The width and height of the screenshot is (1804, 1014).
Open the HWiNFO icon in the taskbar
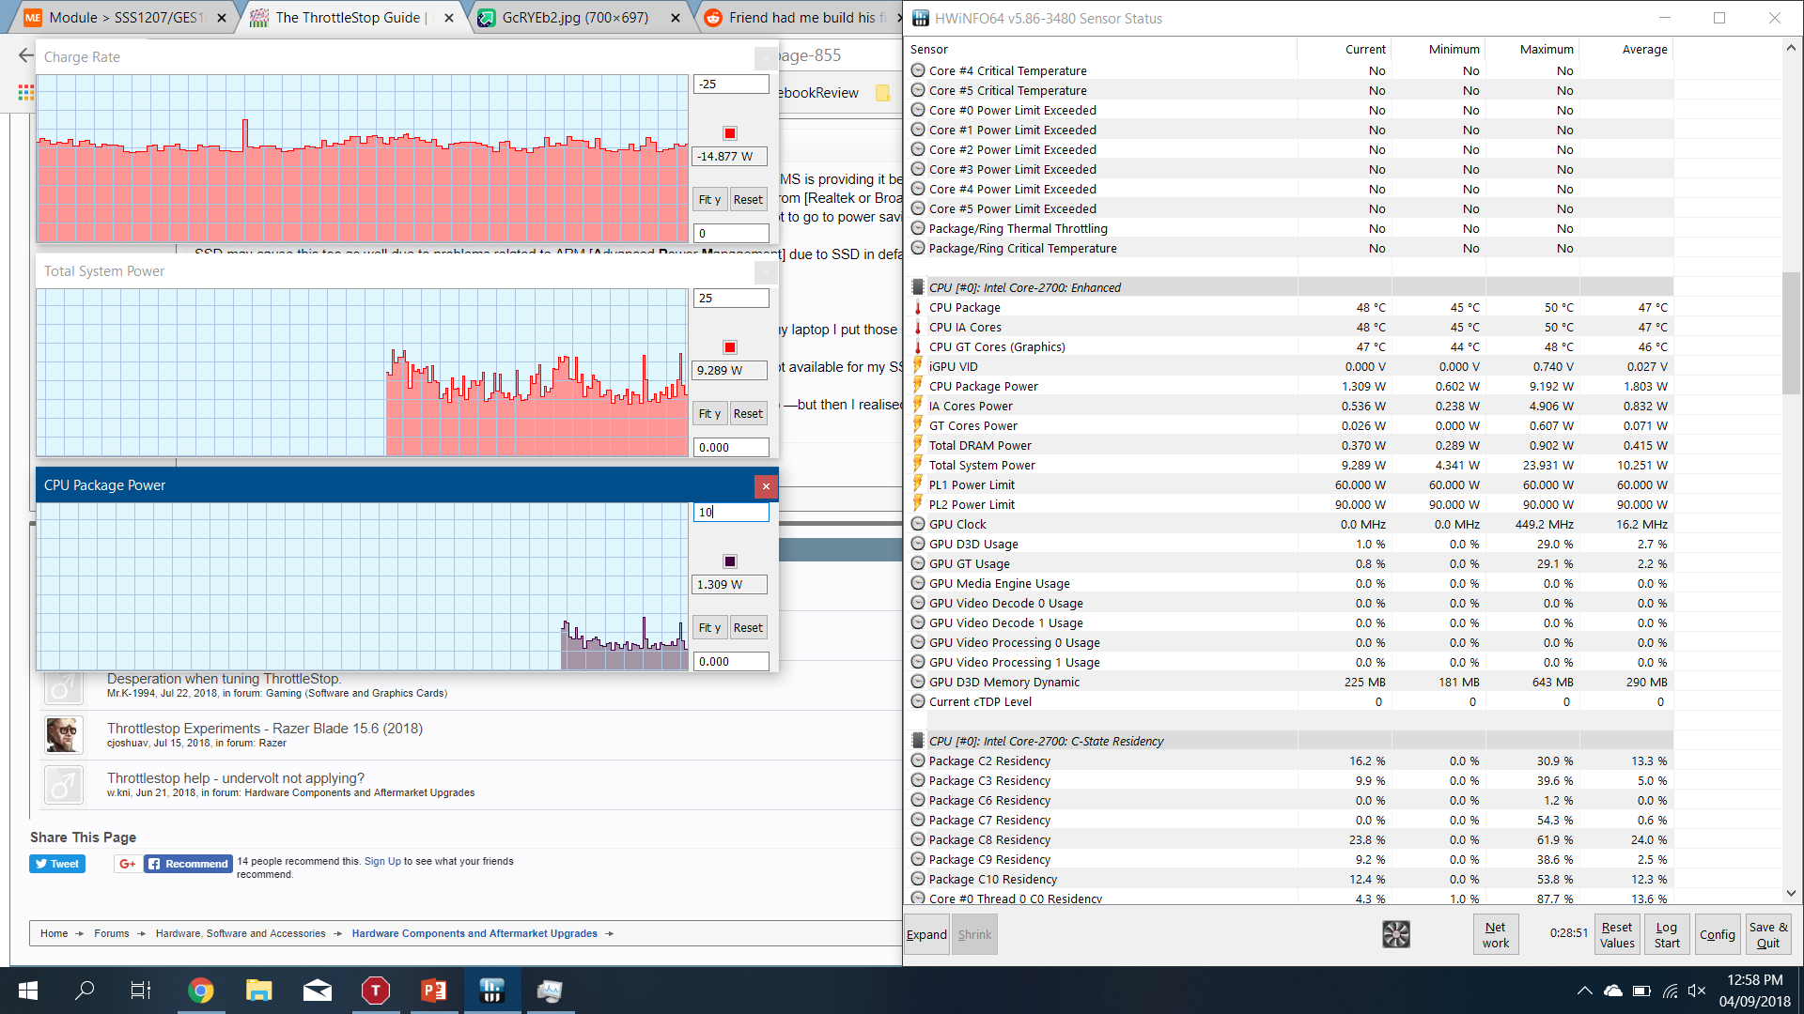[x=491, y=991]
